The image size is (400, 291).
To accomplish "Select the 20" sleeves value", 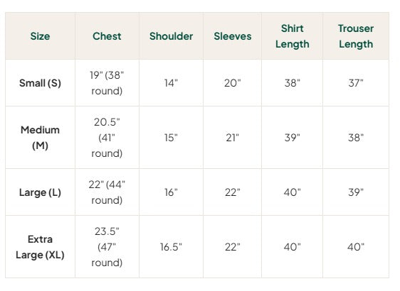I will (233, 83).
